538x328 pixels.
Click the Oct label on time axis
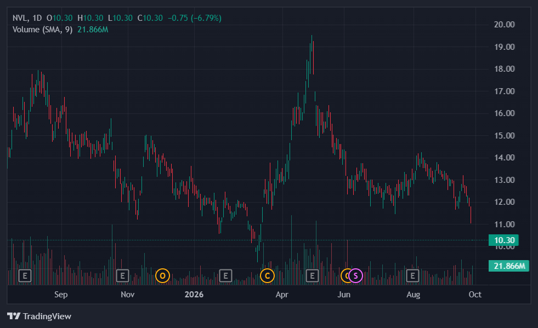[x=475, y=295]
